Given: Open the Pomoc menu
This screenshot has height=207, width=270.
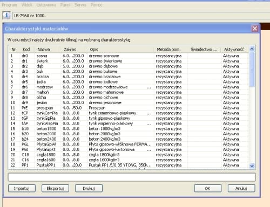Looking at the screenshot, I should pyautogui.click(x=96, y=5).
